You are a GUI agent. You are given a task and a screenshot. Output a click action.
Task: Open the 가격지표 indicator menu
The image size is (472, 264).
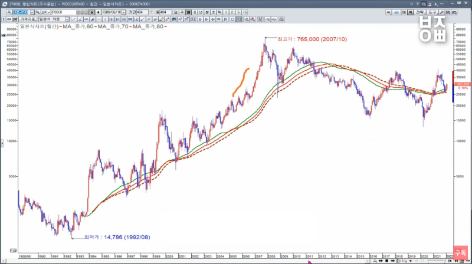point(28,19)
